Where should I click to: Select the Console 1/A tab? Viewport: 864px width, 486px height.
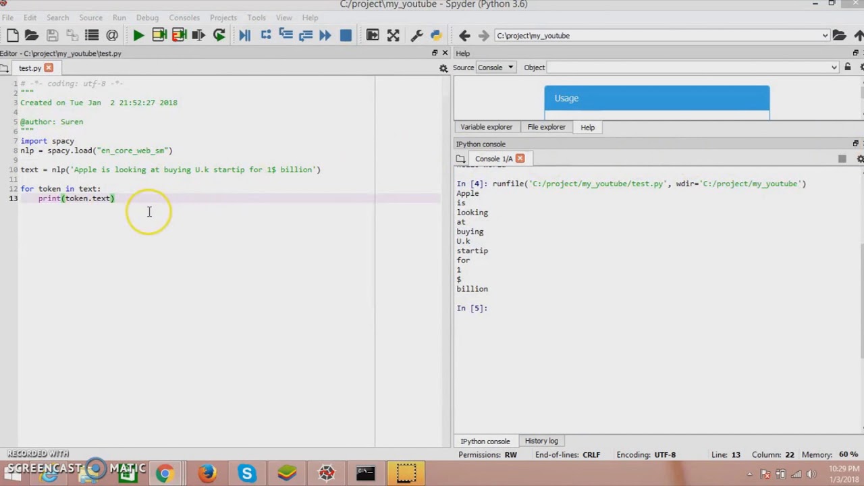pyautogui.click(x=493, y=159)
